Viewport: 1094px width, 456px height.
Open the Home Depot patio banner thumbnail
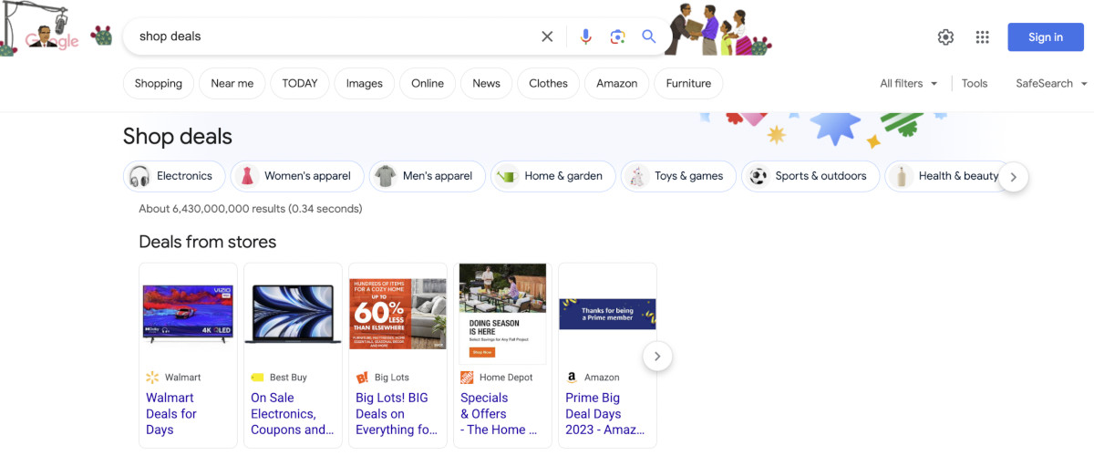(502, 314)
